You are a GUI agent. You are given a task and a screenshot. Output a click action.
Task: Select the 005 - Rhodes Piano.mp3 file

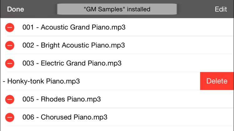tap(62, 99)
